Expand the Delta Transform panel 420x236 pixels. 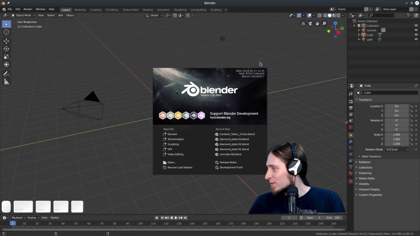(371, 156)
